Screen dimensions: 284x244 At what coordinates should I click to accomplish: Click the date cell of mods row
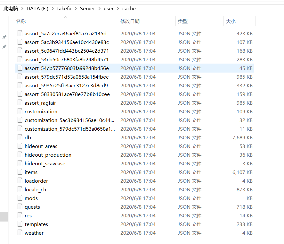point(138,198)
